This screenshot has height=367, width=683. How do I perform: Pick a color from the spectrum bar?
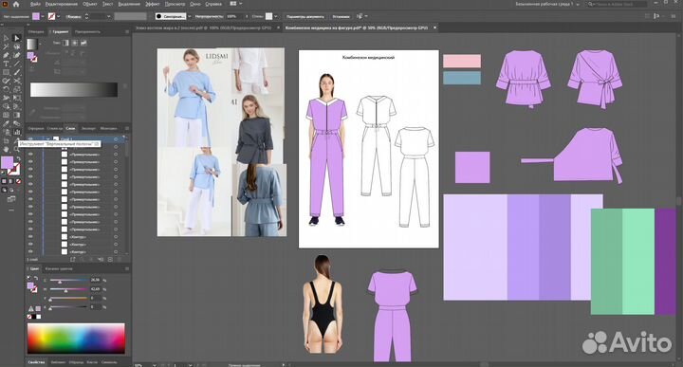pyautogui.click(x=76, y=339)
